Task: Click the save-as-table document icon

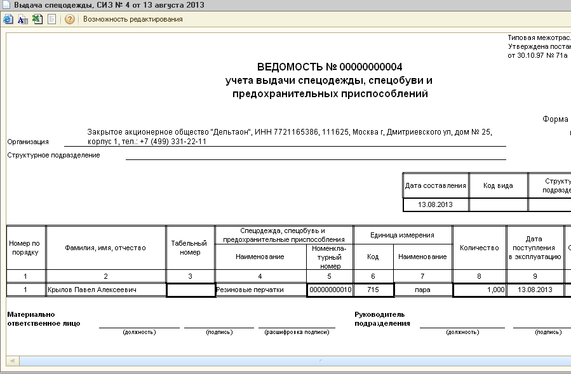Action: point(23,19)
